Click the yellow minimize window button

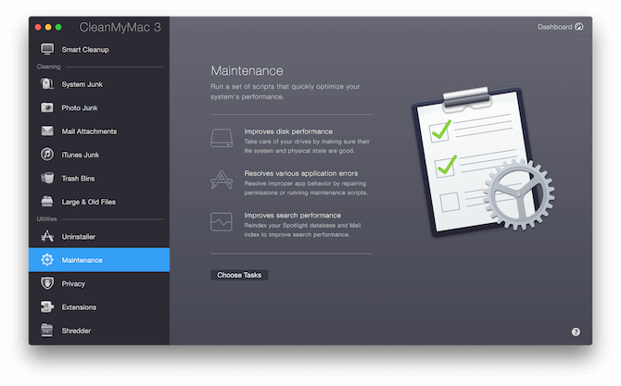pyautogui.click(x=48, y=27)
